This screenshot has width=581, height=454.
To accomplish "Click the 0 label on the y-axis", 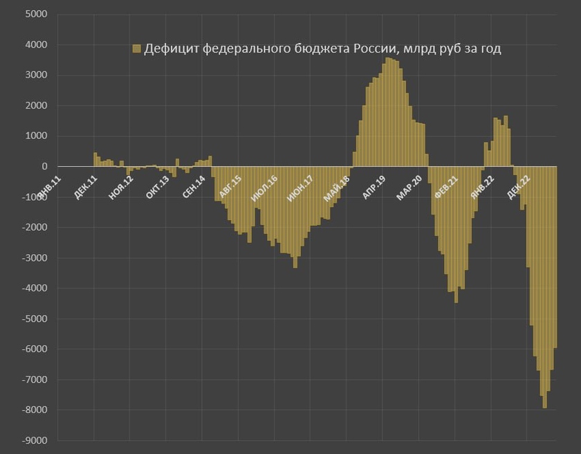I will (x=44, y=167).
